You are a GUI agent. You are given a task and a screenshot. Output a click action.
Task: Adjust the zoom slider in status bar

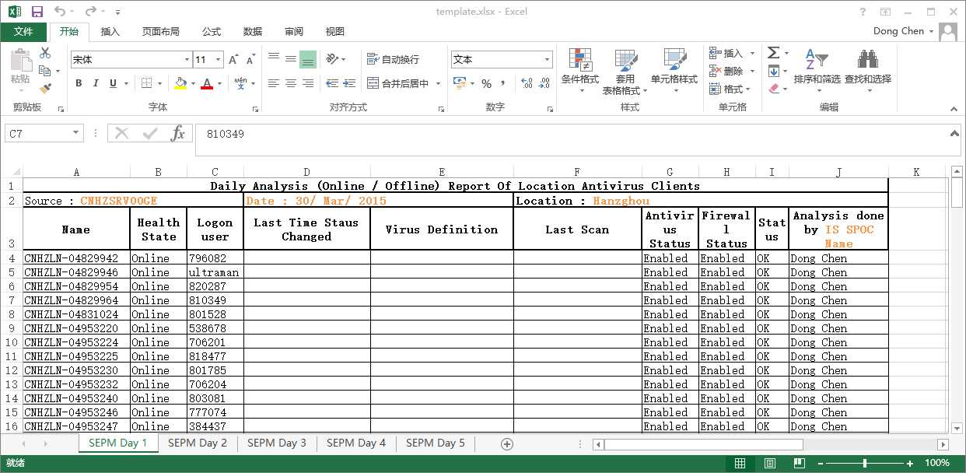tap(865, 463)
